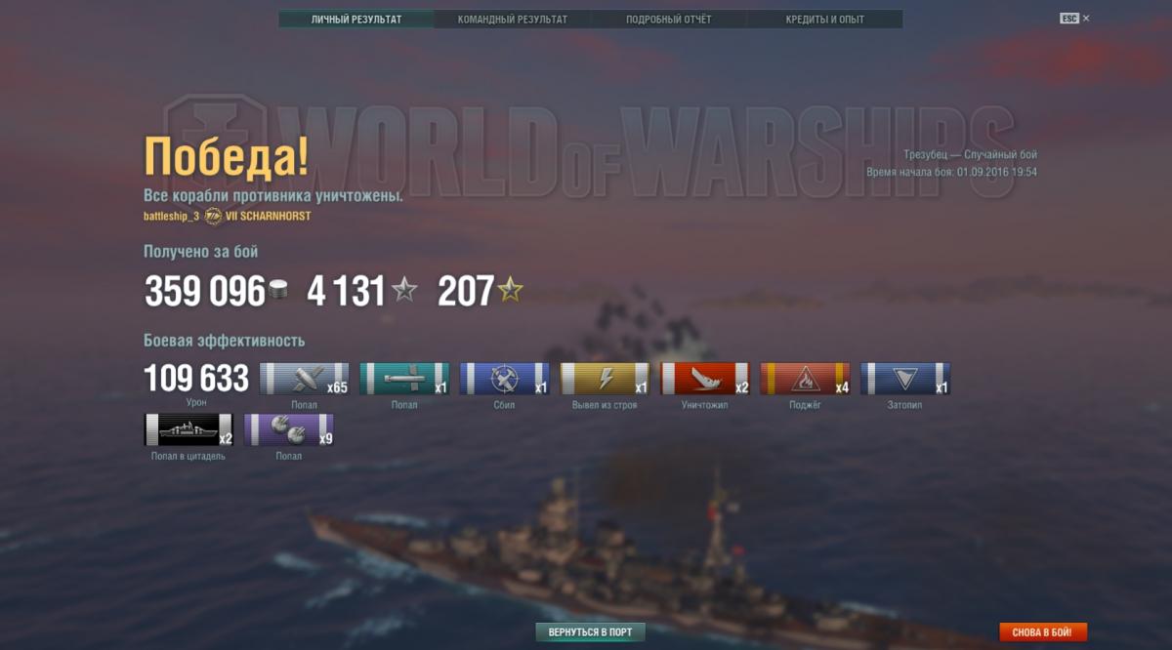Click the silver experience star icon
Screen dimensions: 1172x650
tap(403, 289)
